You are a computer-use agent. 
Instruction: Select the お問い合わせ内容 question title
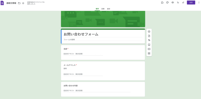(71, 86)
